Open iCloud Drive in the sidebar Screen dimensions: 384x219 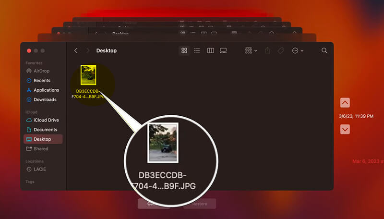[43, 120]
